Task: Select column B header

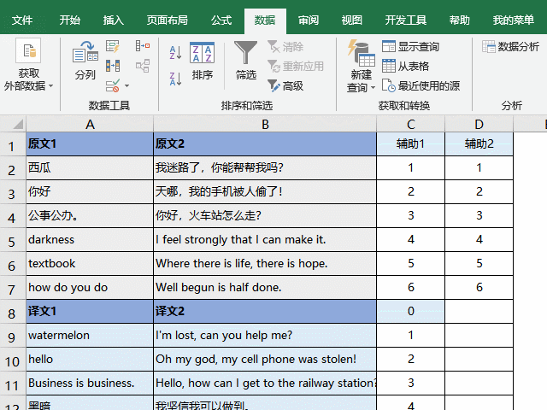Action: pos(265,124)
